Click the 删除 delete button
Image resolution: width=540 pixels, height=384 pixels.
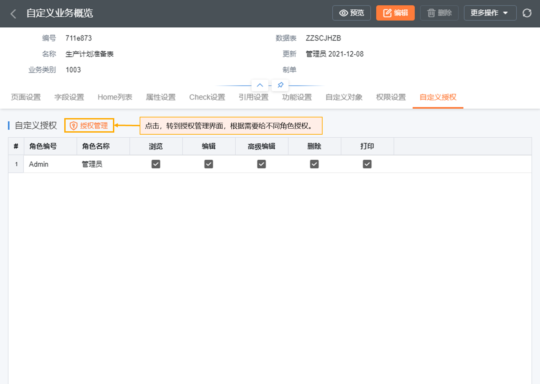(439, 13)
